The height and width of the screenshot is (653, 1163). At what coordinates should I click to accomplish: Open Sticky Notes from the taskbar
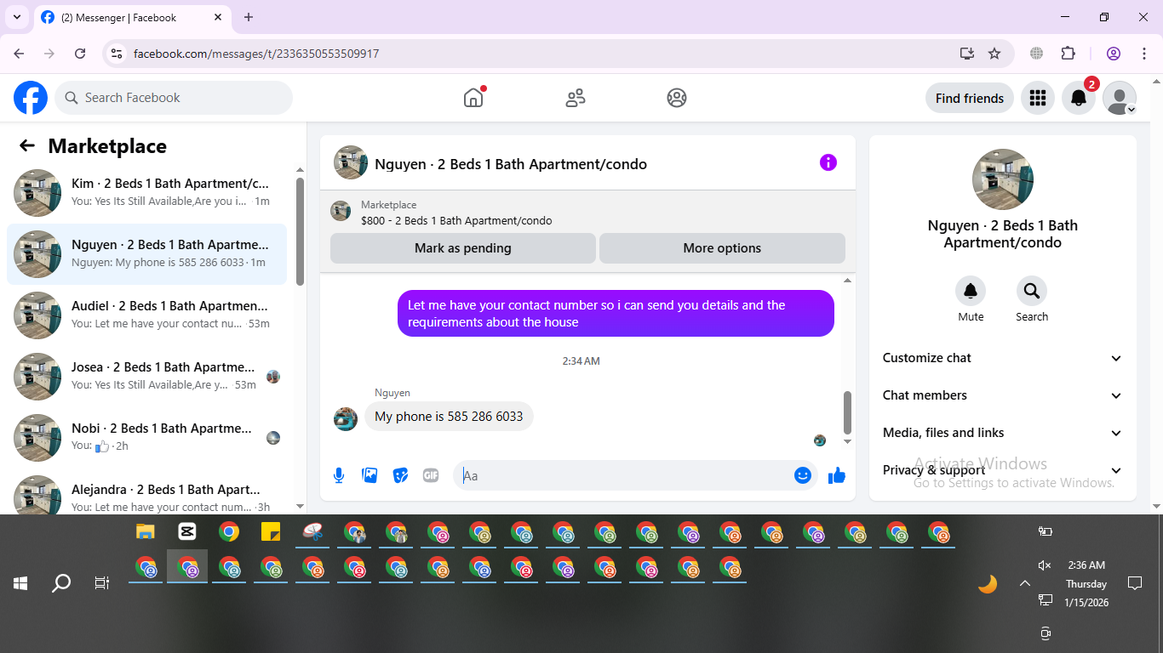coord(271,532)
